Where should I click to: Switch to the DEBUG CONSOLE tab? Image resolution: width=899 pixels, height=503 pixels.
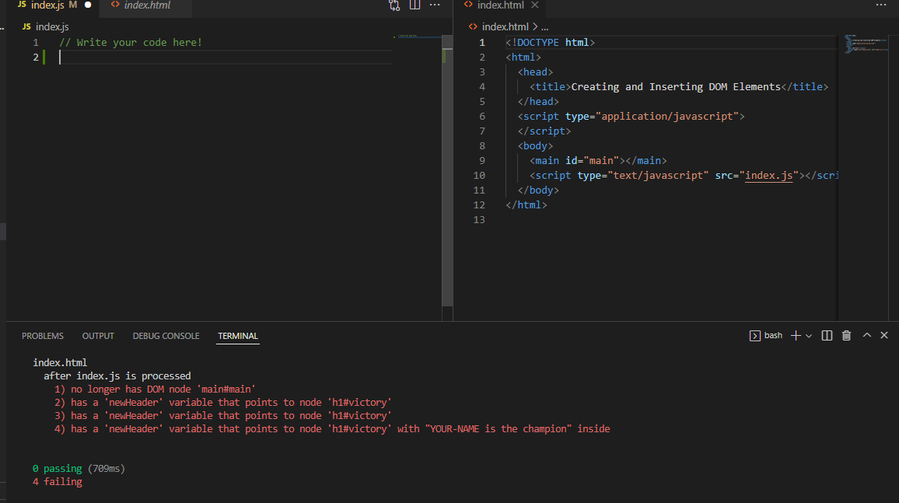(166, 336)
